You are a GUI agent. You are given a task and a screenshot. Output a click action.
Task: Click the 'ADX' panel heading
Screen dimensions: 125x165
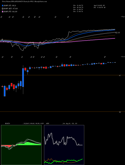click(47, 123)
